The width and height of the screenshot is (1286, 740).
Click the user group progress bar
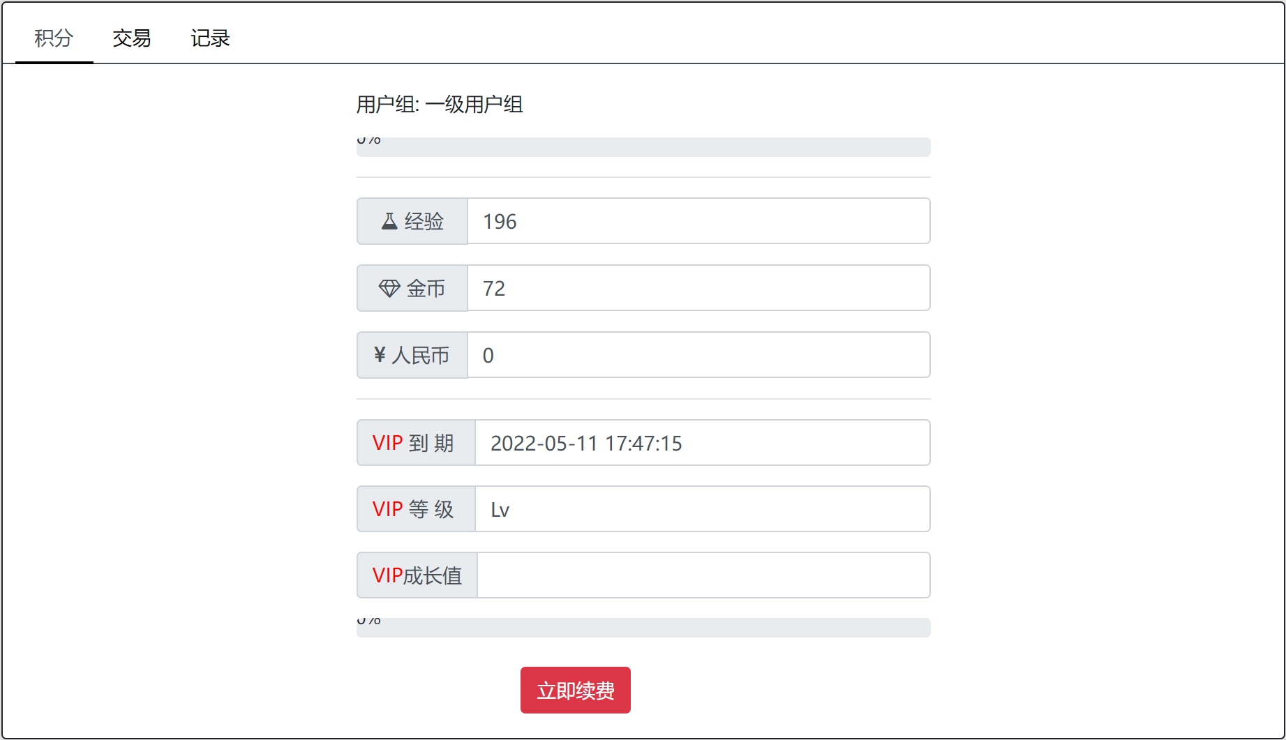643,147
